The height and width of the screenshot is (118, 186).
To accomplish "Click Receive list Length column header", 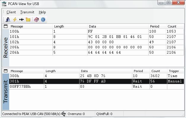I will pyautogui.click(x=59, y=26).
